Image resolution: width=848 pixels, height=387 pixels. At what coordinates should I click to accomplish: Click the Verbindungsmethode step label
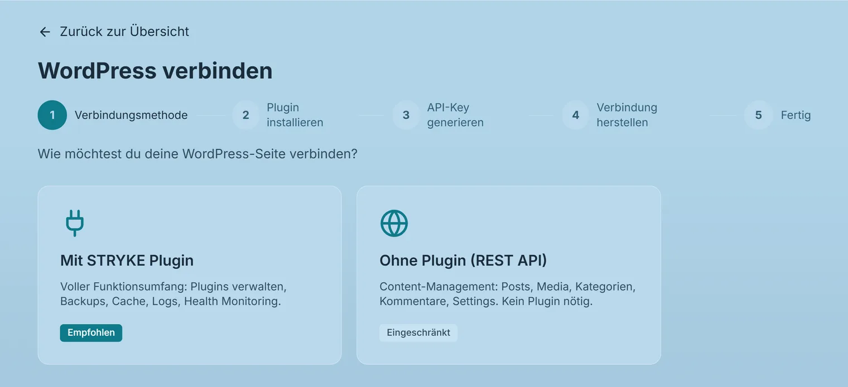point(131,115)
